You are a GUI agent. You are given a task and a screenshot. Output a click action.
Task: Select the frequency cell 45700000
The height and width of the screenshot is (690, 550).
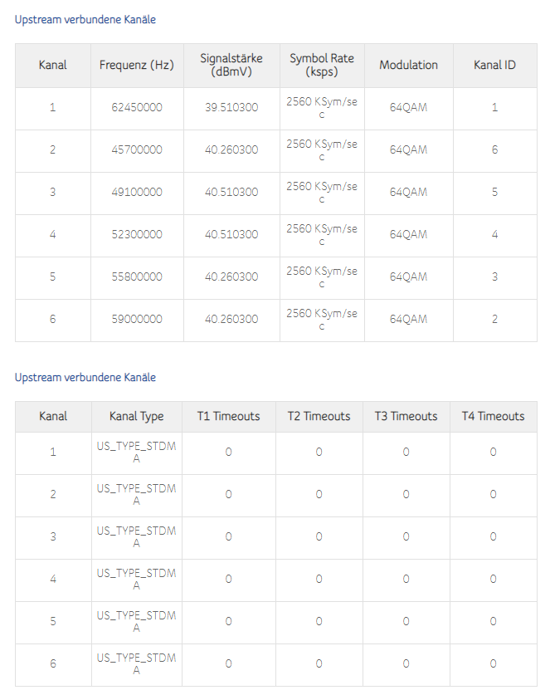[137, 150]
